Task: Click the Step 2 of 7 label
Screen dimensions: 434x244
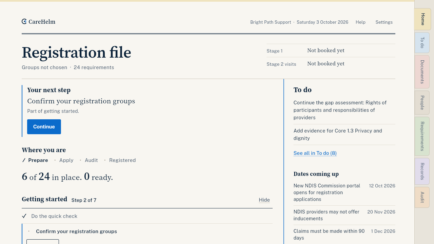Action: pyautogui.click(x=84, y=200)
